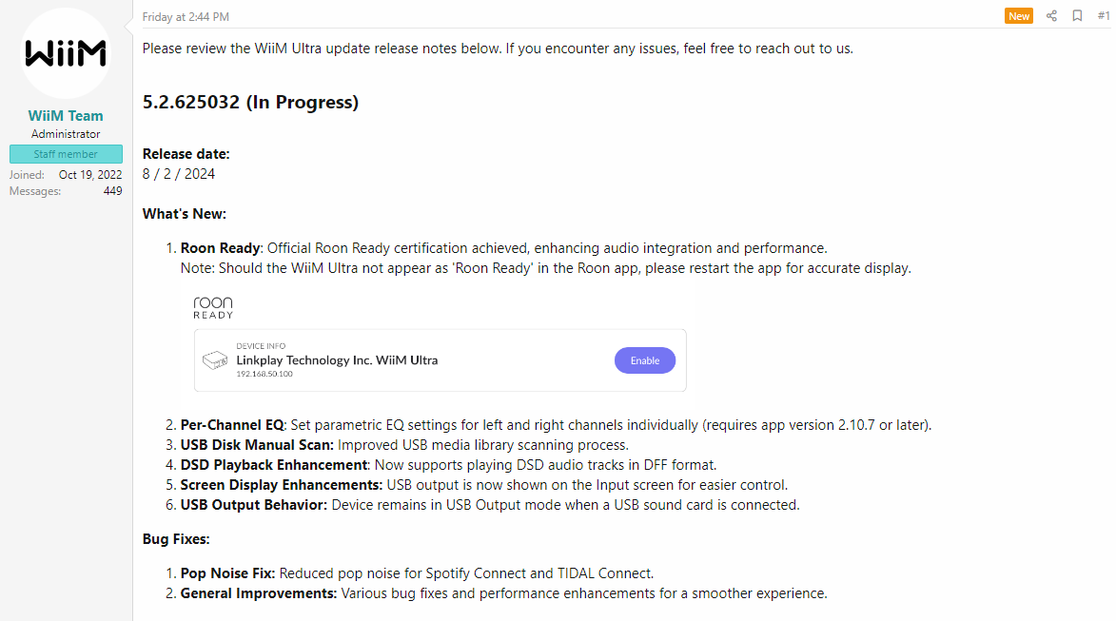Click the Roon Ready logo image

[x=213, y=307]
